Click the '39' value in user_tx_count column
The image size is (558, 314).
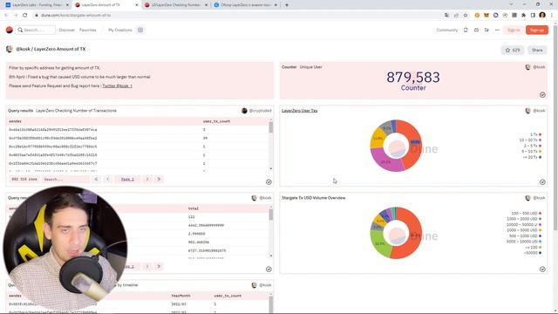[x=205, y=138]
